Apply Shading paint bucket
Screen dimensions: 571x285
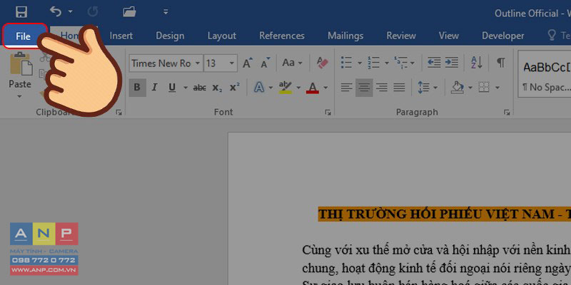pos(458,87)
